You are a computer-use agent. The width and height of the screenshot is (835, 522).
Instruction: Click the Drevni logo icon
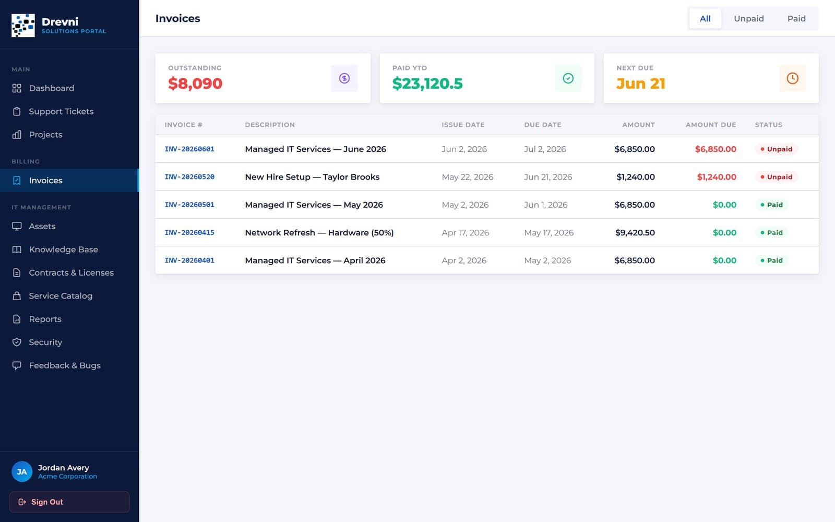click(23, 25)
